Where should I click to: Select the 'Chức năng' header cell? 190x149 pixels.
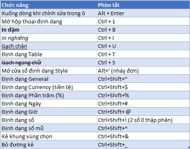point(49,5)
